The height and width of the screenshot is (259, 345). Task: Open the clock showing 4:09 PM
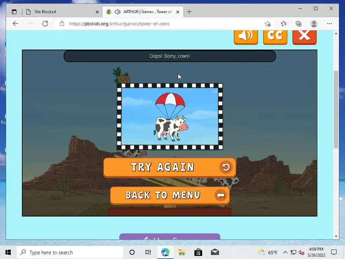[x=316, y=252]
